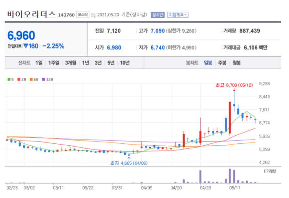The height and width of the screenshot is (198, 289).
Task: Click the -2.25% change value
Action: (x=53, y=46)
